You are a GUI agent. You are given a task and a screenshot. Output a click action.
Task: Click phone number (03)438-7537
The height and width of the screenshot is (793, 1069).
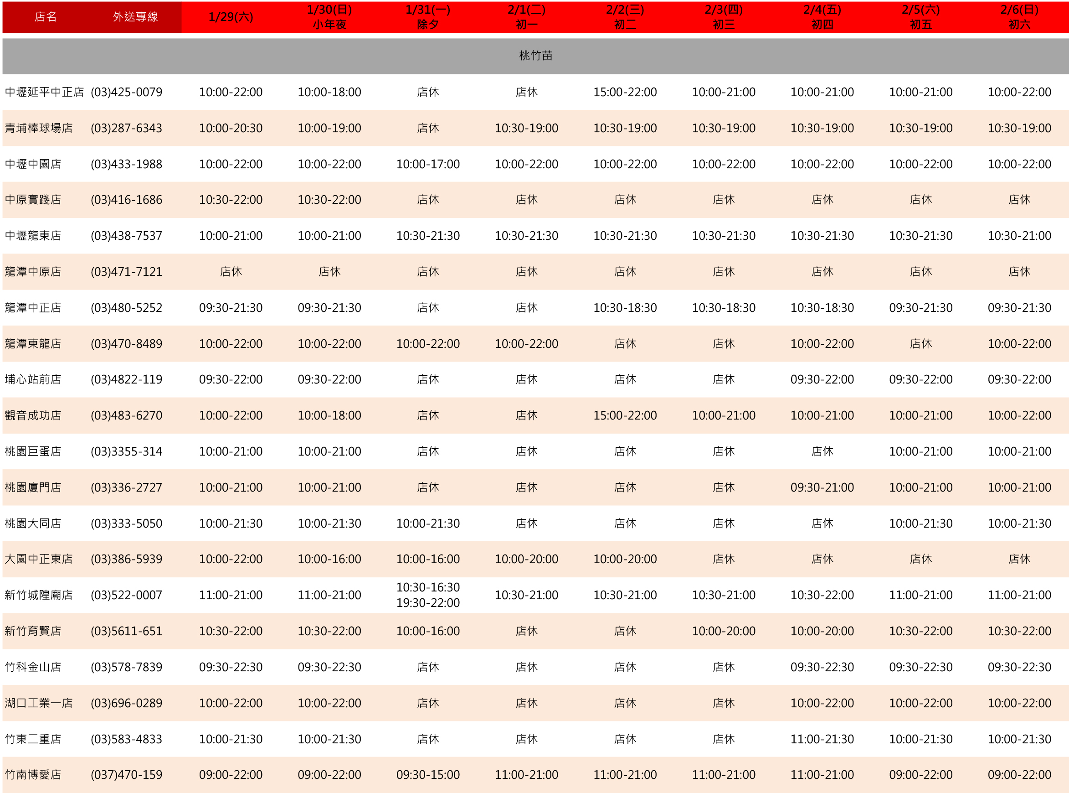coord(127,236)
